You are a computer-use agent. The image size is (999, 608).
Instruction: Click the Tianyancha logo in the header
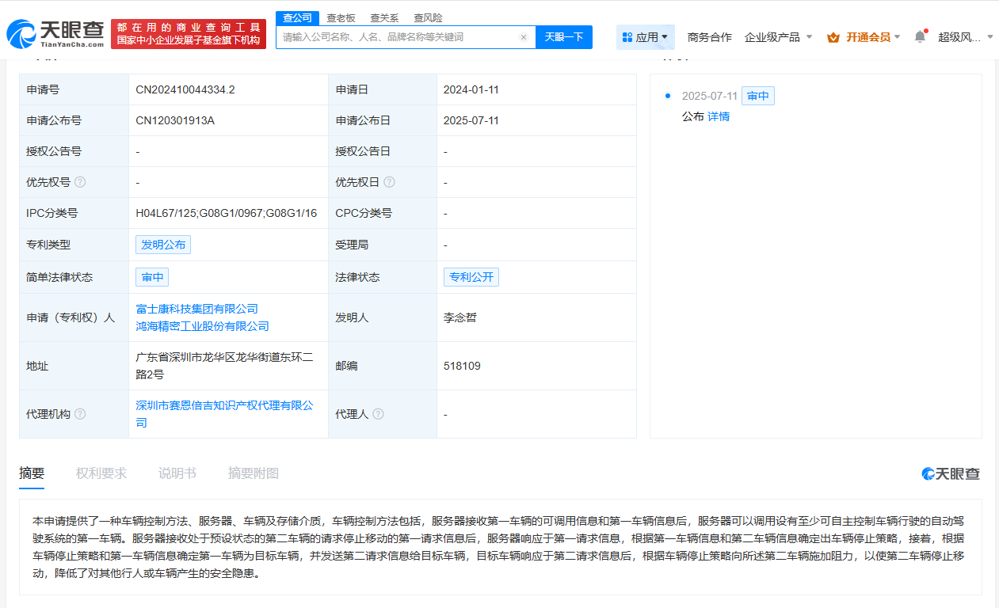point(55,32)
